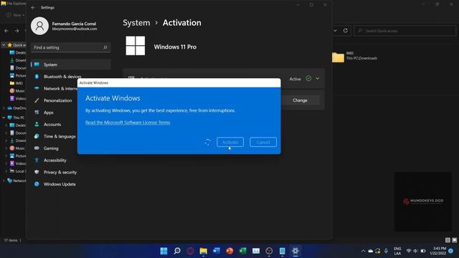Collapse This PC node in File Explorer
The height and width of the screenshot is (258, 459).
4,118
